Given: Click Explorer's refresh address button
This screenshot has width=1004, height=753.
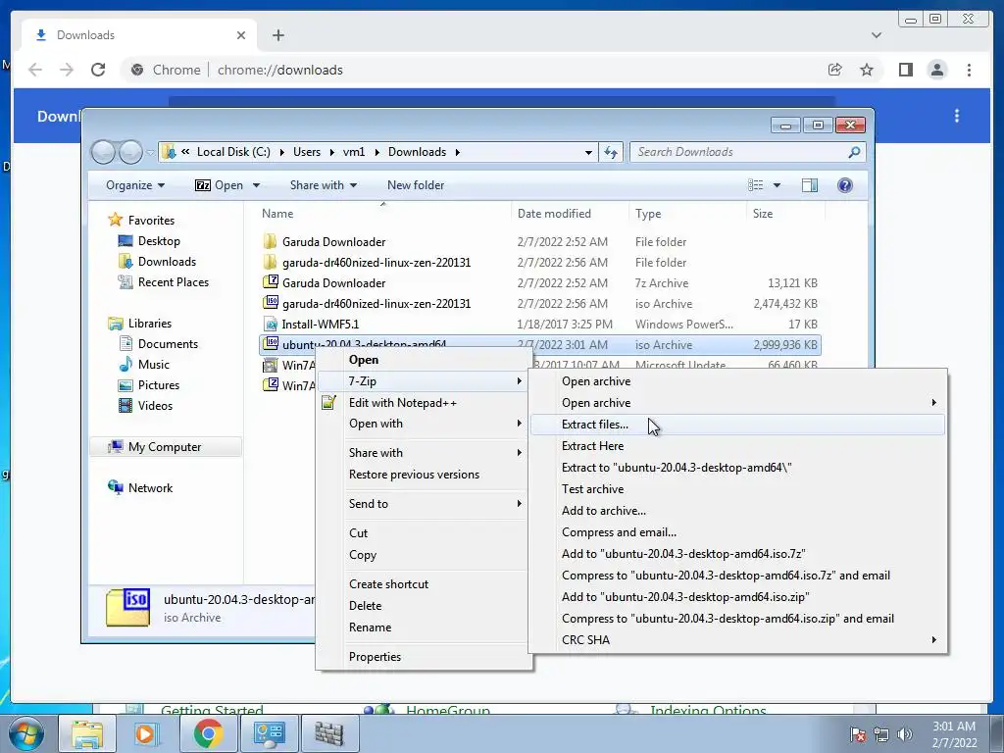Looking at the screenshot, I should [611, 152].
